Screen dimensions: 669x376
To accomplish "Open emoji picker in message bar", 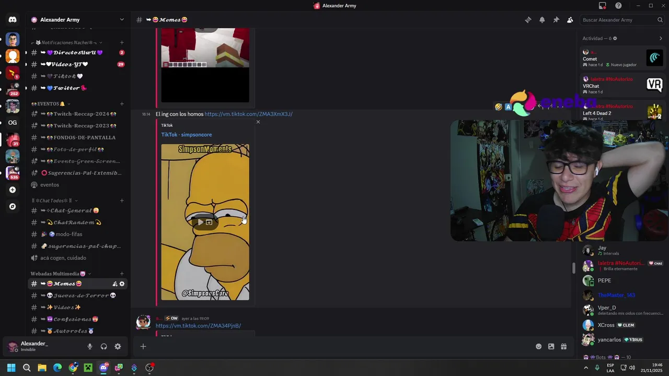I will pos(538,346).
